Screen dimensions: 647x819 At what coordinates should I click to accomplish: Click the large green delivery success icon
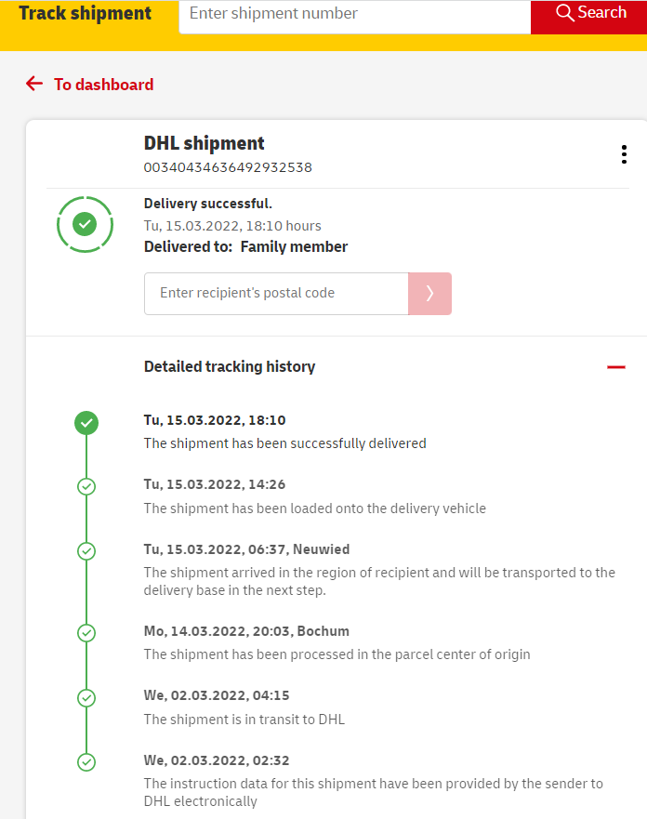[85, 224]
